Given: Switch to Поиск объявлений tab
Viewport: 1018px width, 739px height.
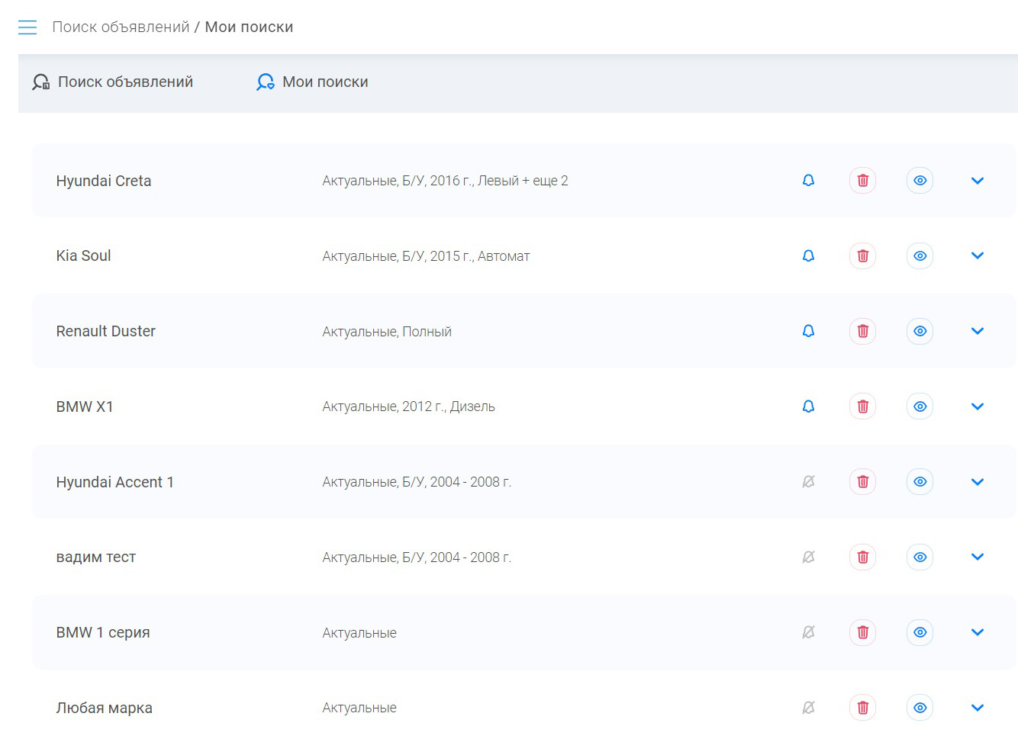Looking at the screenshot, I should point(112,82).
